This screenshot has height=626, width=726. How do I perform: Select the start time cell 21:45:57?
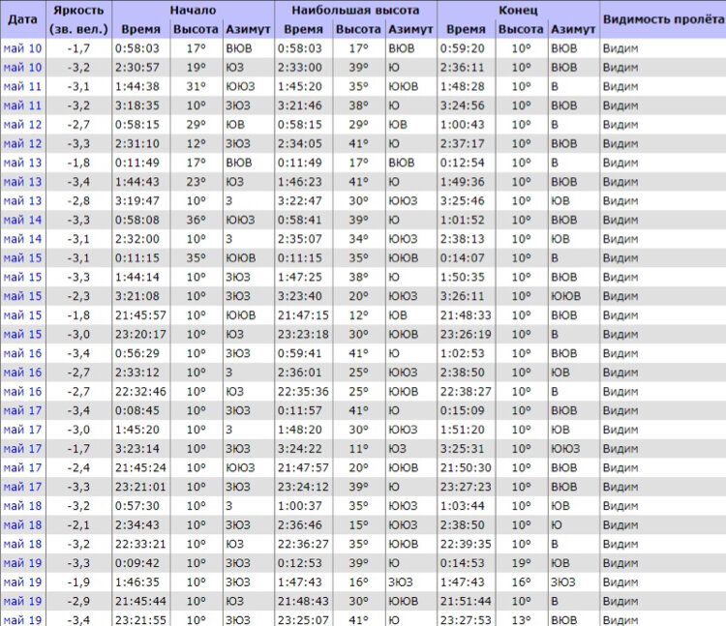pyautogui.click(x=140, y=315)
